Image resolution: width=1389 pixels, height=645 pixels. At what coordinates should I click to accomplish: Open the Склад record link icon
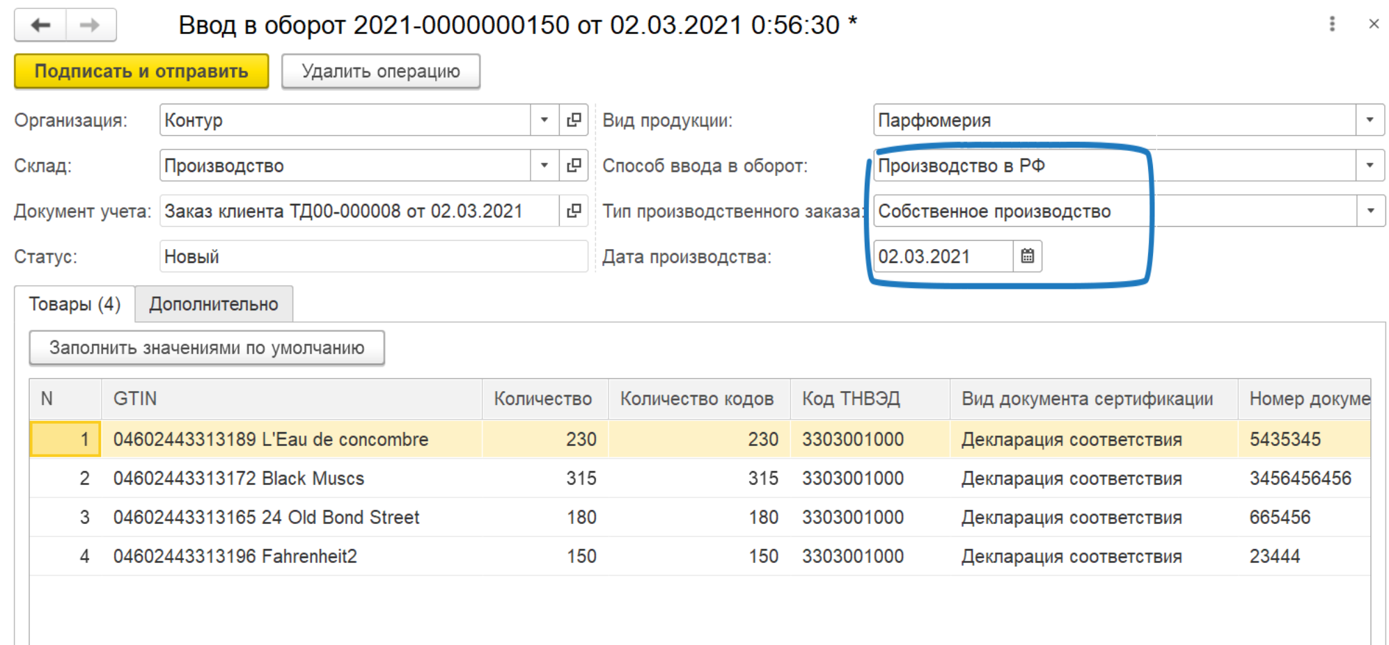click(x=574, y=166)
